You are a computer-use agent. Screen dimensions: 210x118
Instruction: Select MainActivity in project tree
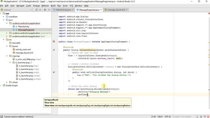(24, 27)
